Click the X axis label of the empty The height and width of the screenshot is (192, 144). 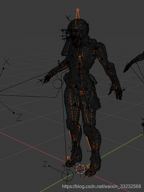pyautogui.click(x=6, y=62)
